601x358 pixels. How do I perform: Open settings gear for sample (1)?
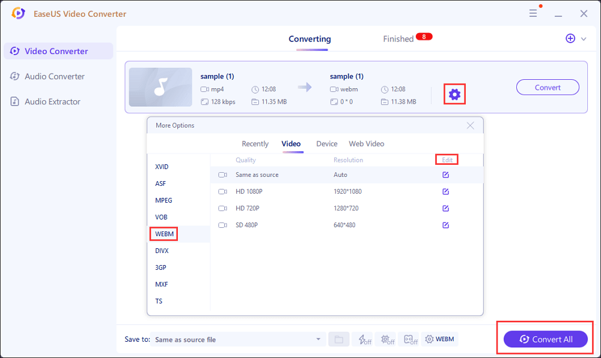(x=454, y=94)
